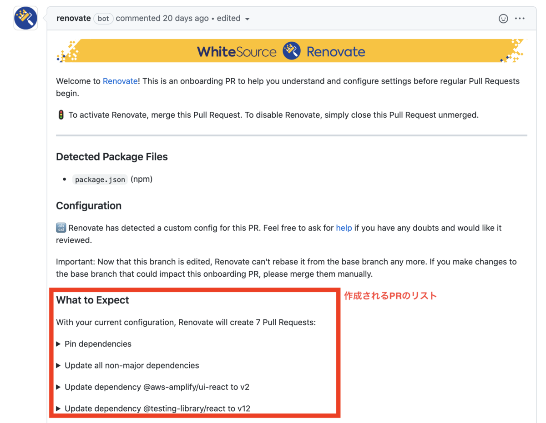This screenshot has width=546, height=423.
Task: Follow the help link in Configuration
Action: coord(344,228)
